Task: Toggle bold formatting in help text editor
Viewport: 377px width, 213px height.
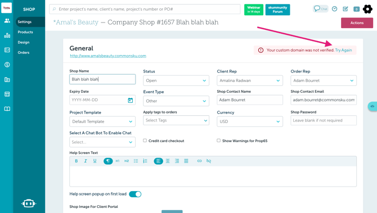Action: point(76,161)
